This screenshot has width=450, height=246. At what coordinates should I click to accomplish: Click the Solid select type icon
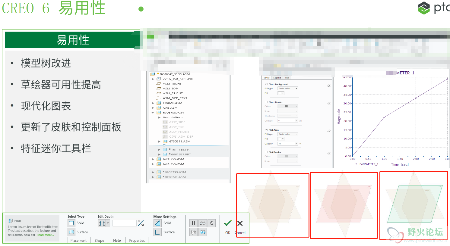click(x=71, y=223)
